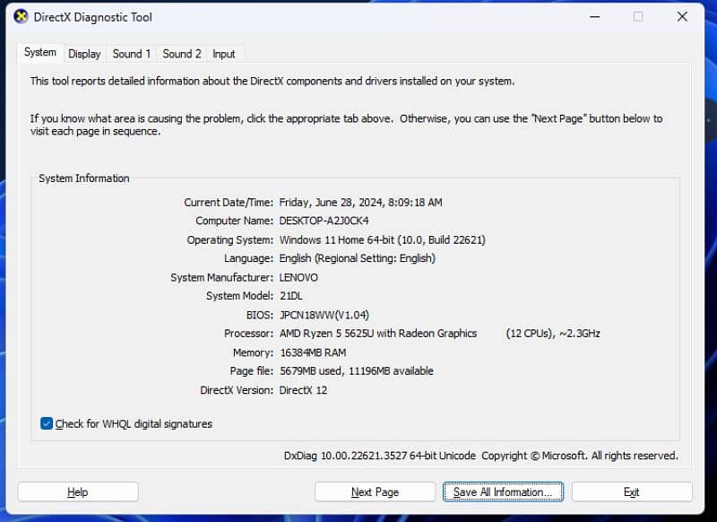Open the Input tab
Viewport: 717px width, 522px height.
[x=224, y=54]
